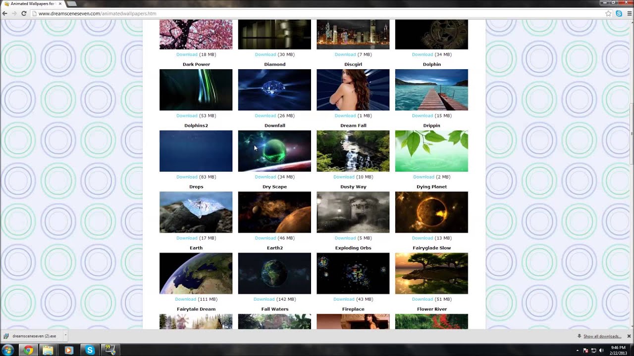Open a new browser tab

click(x=72, y=4)
